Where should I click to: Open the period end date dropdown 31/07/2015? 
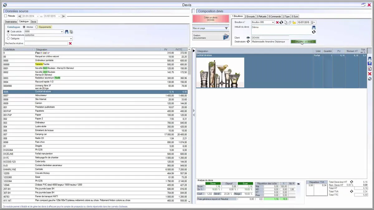[x=59, y=16]
